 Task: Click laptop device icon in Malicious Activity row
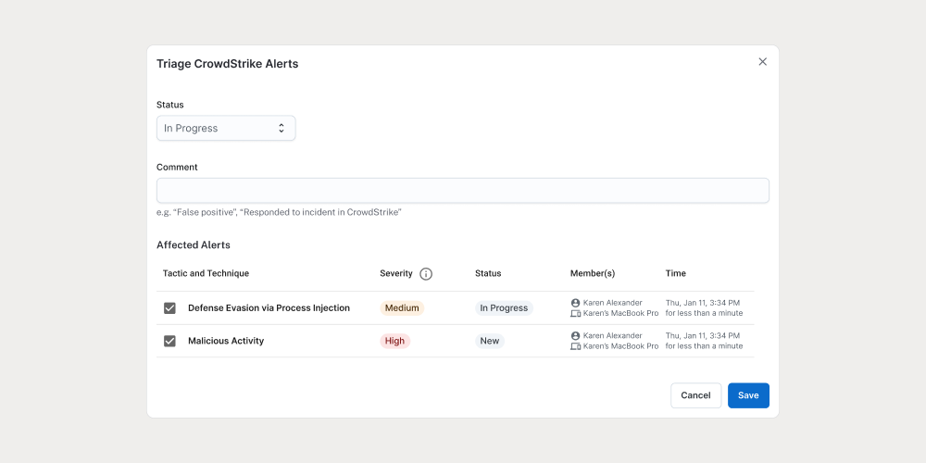pyautogui.click(x=575, y=346)
